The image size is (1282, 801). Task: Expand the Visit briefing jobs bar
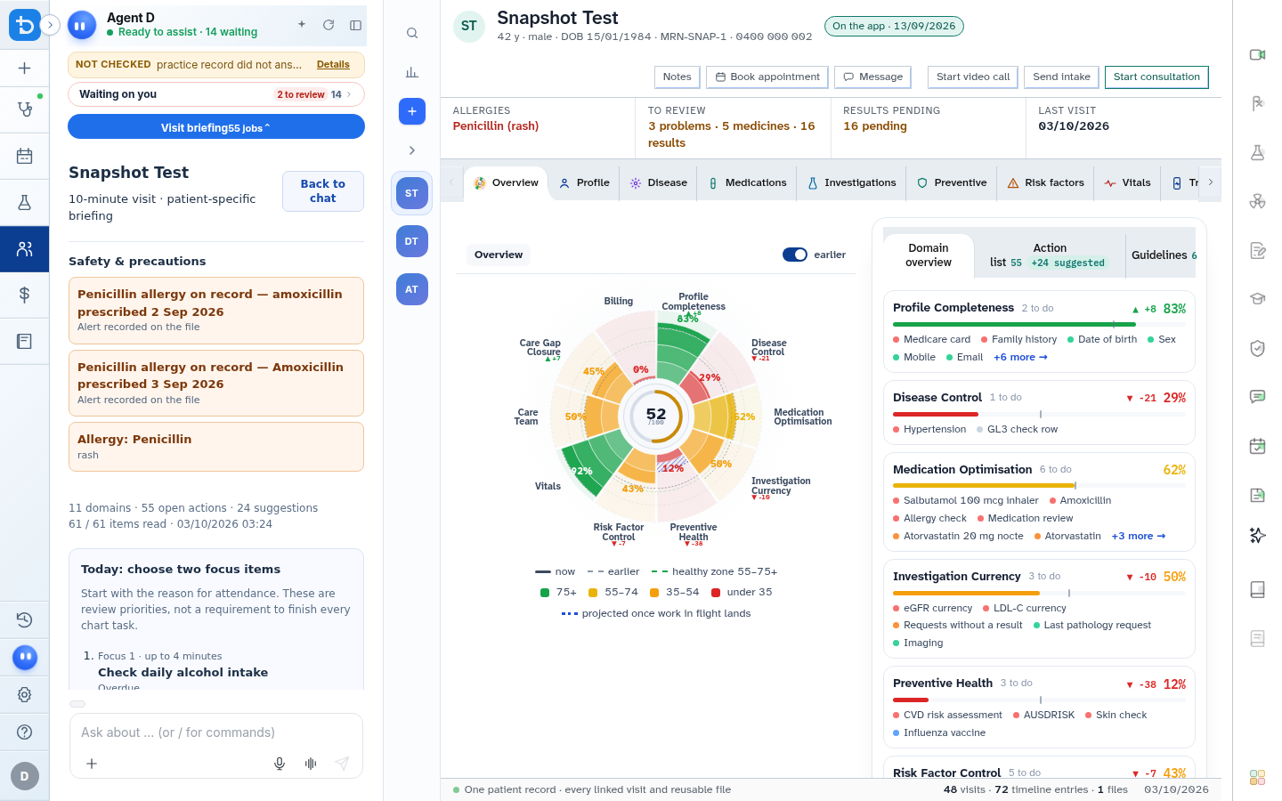point(216,127)
